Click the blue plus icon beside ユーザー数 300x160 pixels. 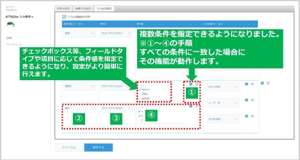point(247,100)
